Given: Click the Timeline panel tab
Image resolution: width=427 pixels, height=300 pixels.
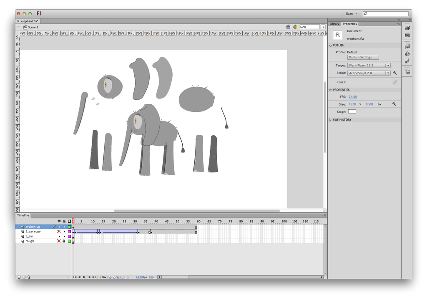Looking at the screenshot, I should pyautogui.click(x=23, y=215).
